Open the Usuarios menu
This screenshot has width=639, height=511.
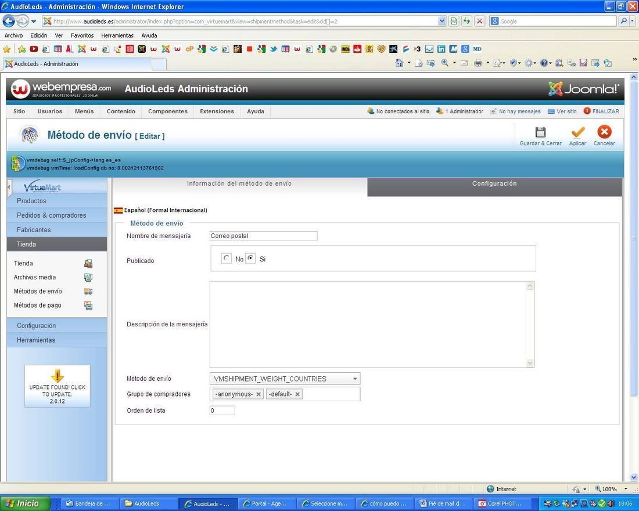point(50,111)
